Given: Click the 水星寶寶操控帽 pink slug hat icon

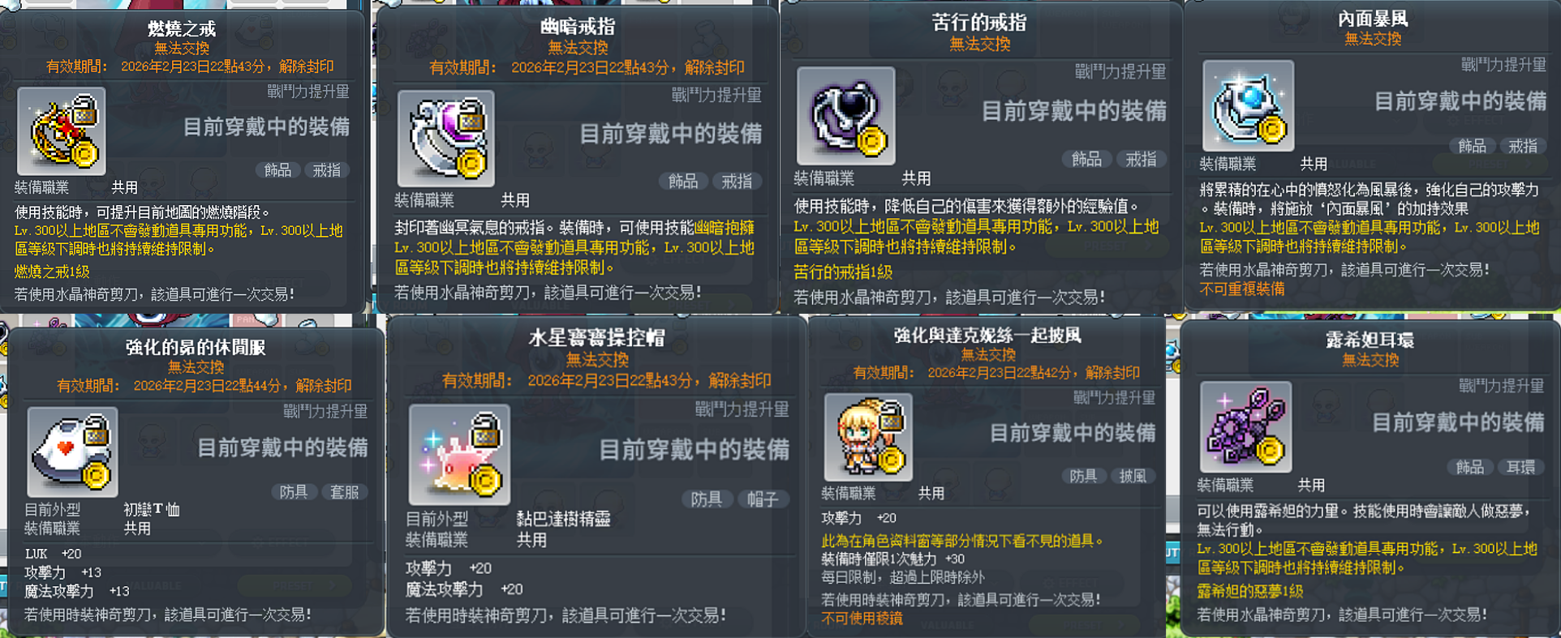Looking at the screenshot, I should pyautogui.click(x=459, y=455).
